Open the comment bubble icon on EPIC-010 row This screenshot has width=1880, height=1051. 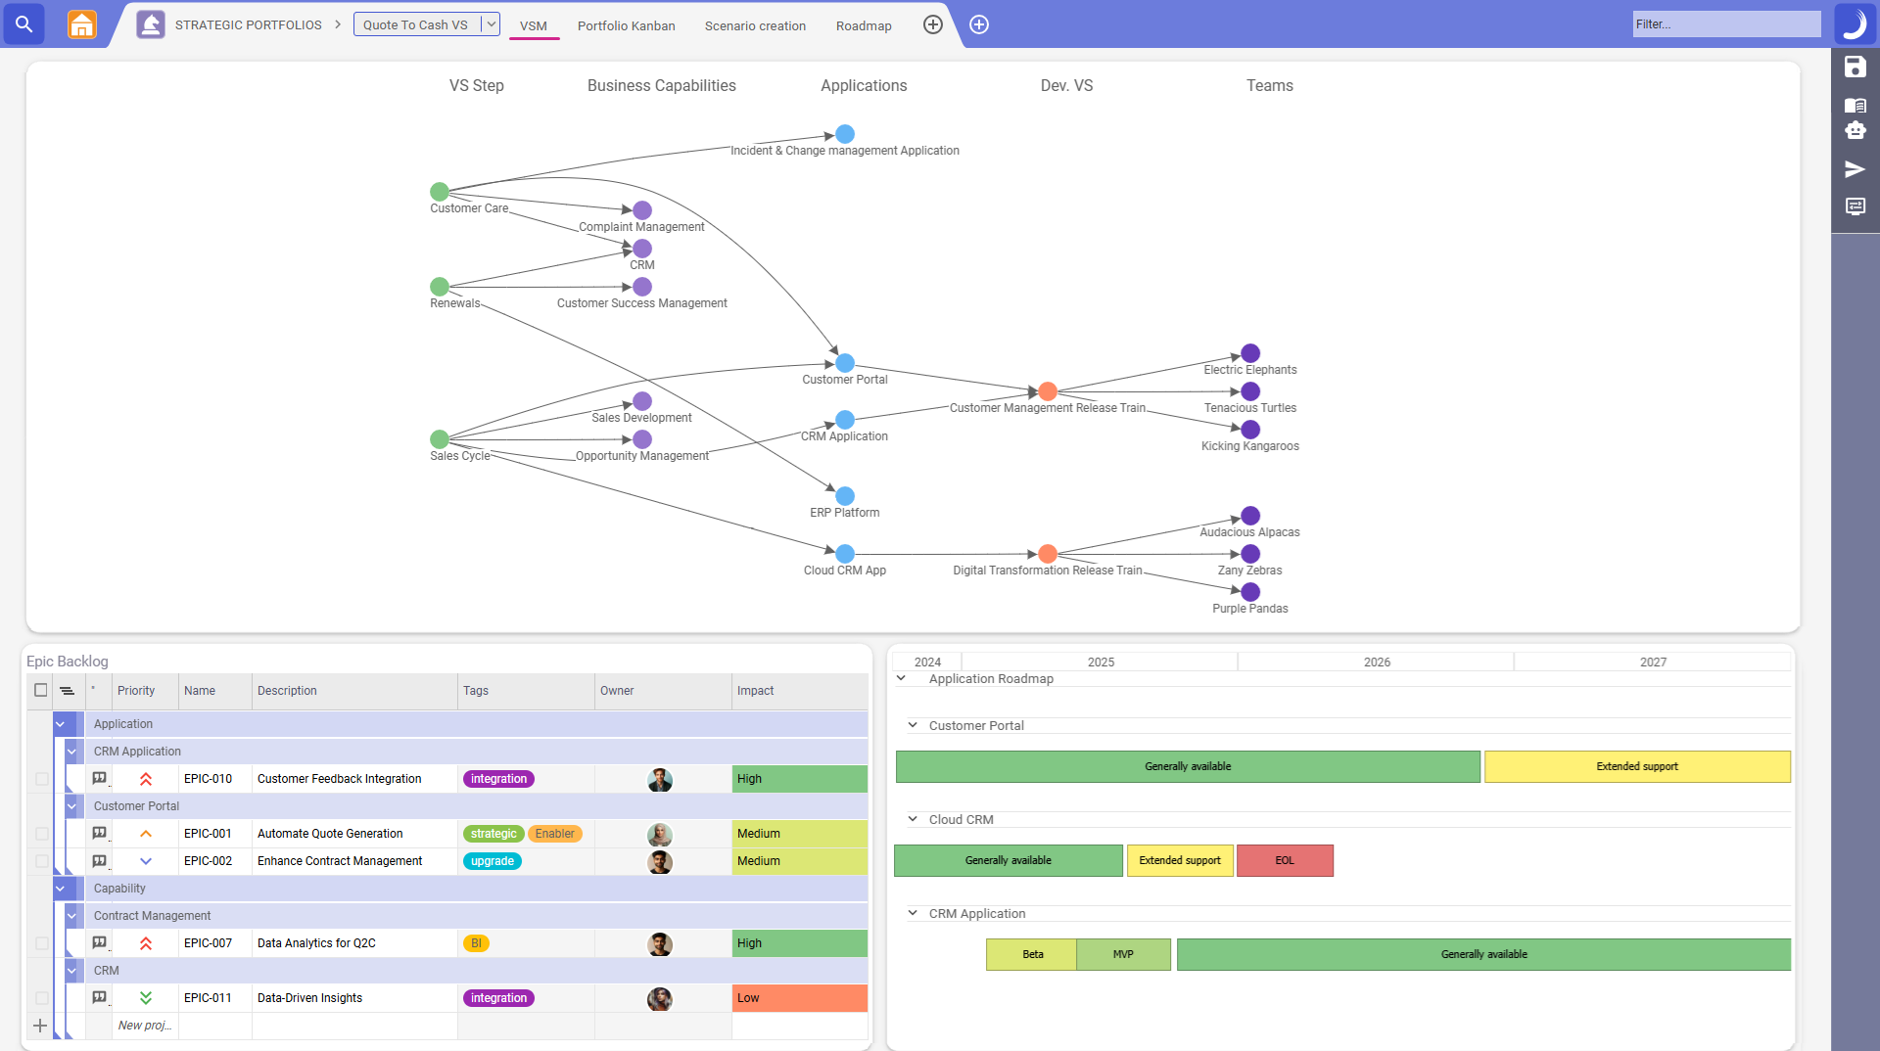pyautogui.click(x=99, y=778)
